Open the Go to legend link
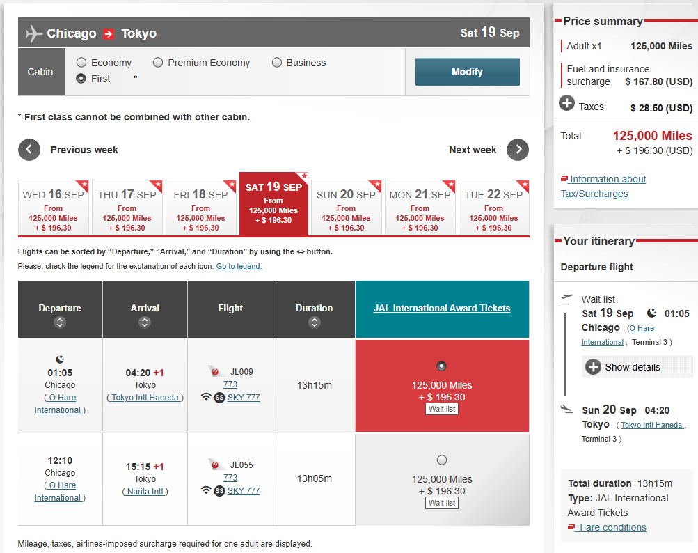Viewport: 698px width, 553px height. click(239, 266)
